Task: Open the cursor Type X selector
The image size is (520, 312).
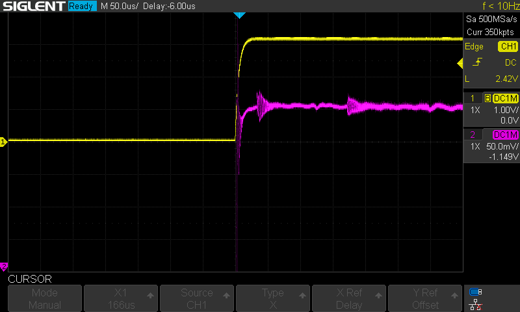Action: (273, 299)
